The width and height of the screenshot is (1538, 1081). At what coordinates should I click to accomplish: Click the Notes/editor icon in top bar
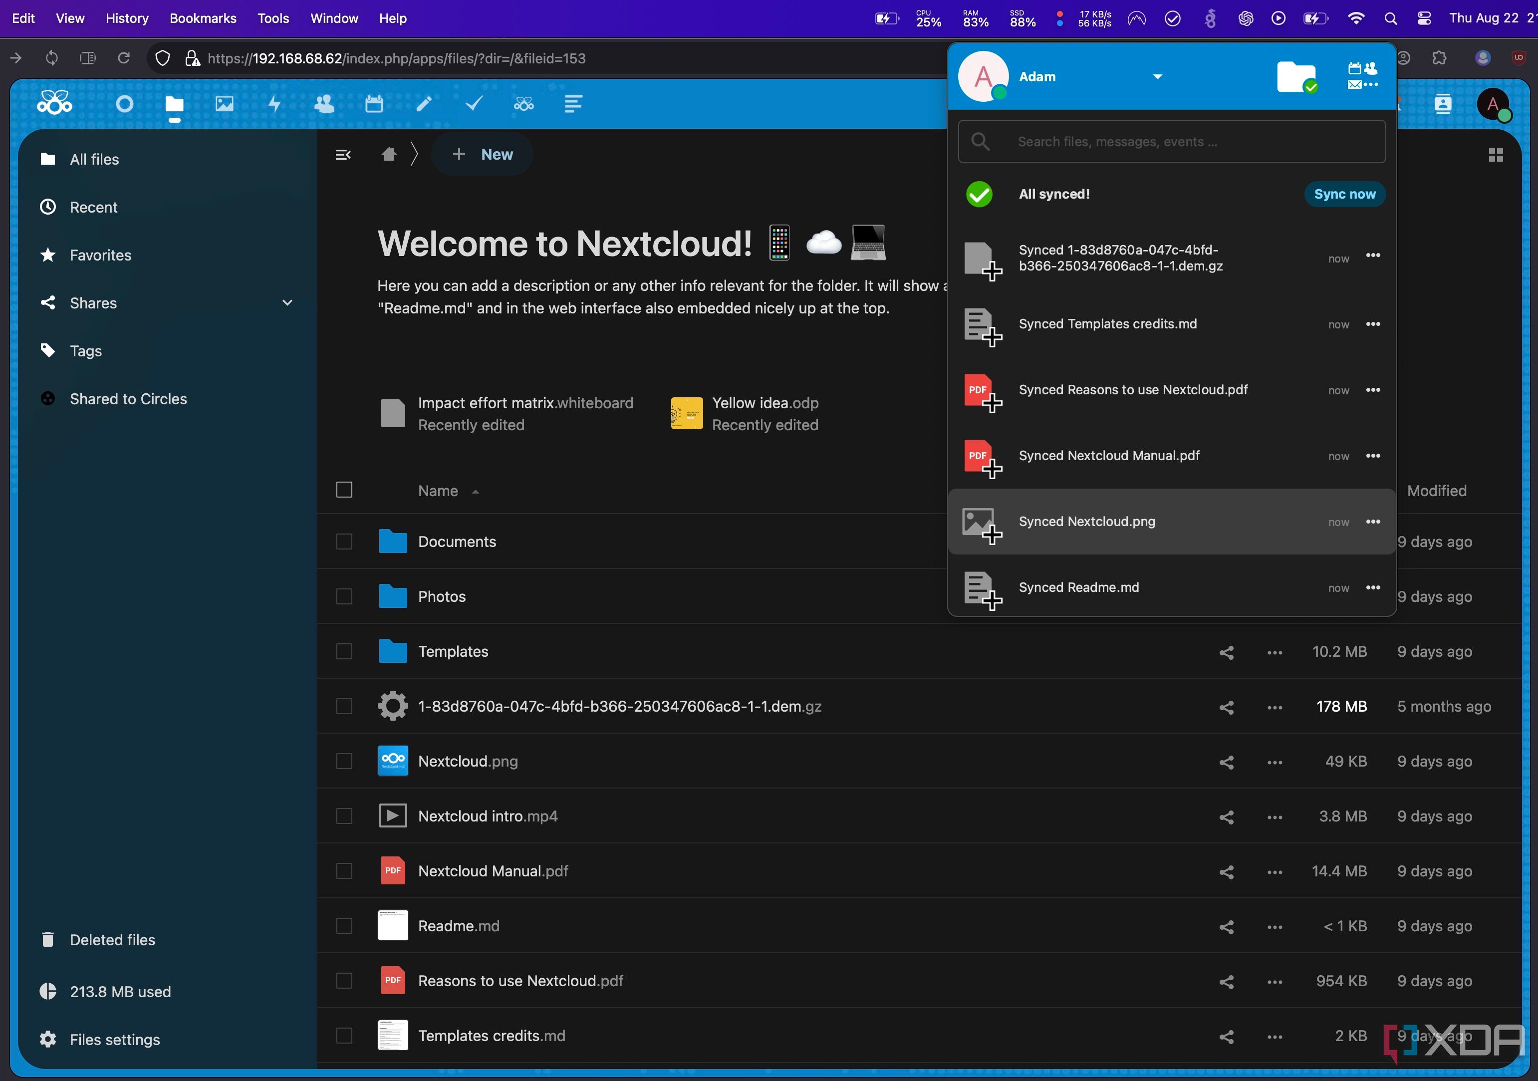coord(423,103)
